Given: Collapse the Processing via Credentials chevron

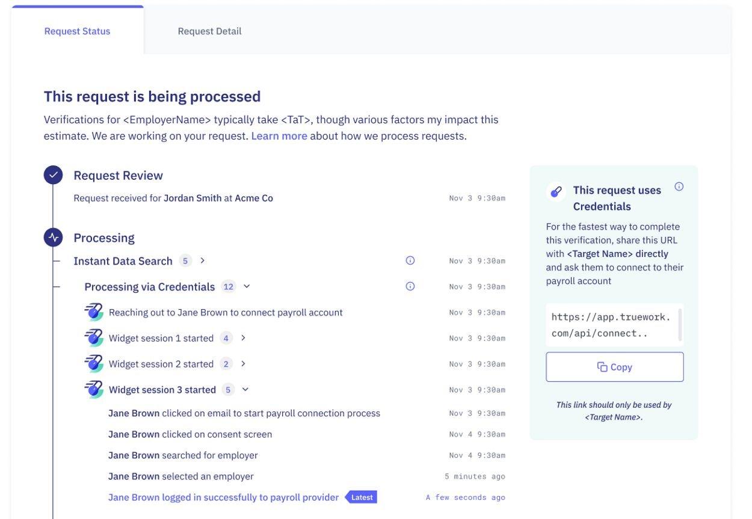Looking at the screenshot, I should click(246, 286).
